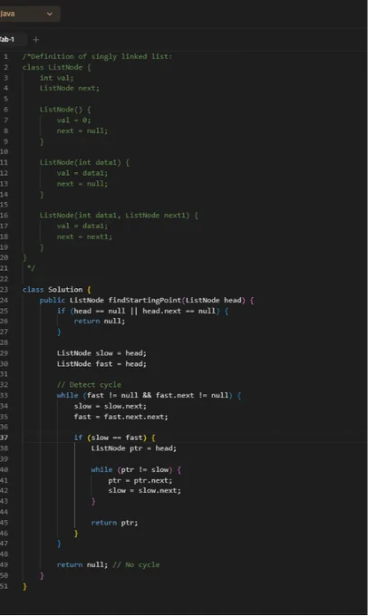Click the 'if (head == null' condition line
The height and width of the screenshot is (616, 368).
pyautogui.click(x=142, y=311)
